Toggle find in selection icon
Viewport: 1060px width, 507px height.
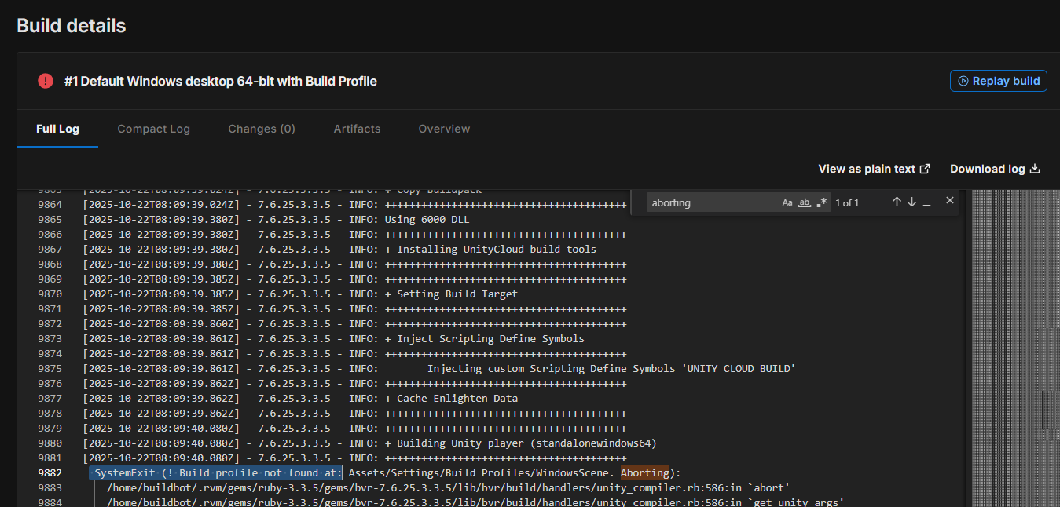coord(928,202)
